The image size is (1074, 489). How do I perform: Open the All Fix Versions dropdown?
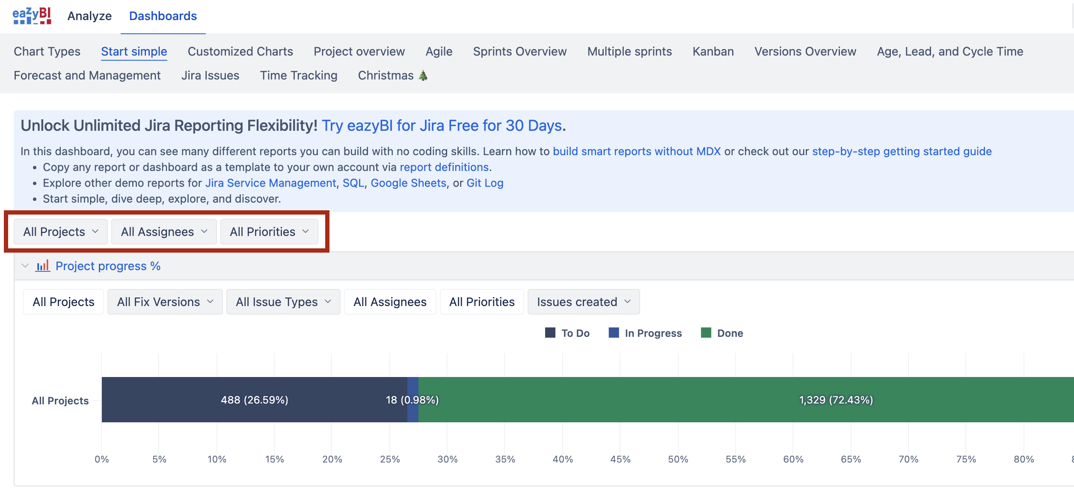point(165,302)
